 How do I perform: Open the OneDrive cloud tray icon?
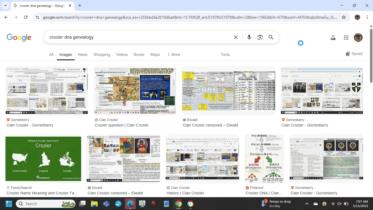[316, 204]
